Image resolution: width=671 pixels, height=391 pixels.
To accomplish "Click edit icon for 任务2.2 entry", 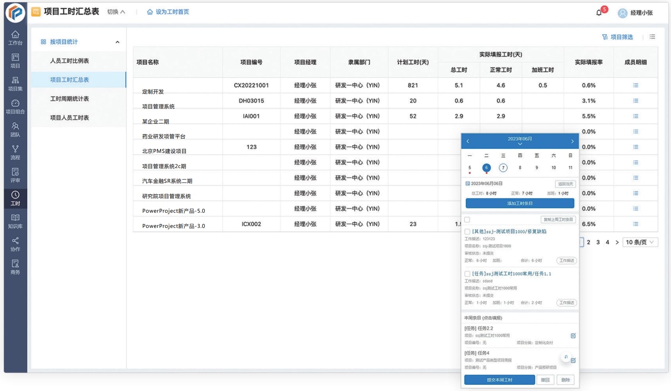I will point(573,336).
